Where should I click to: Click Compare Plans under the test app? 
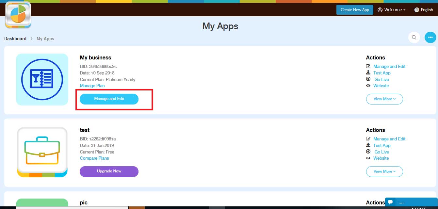94,158
